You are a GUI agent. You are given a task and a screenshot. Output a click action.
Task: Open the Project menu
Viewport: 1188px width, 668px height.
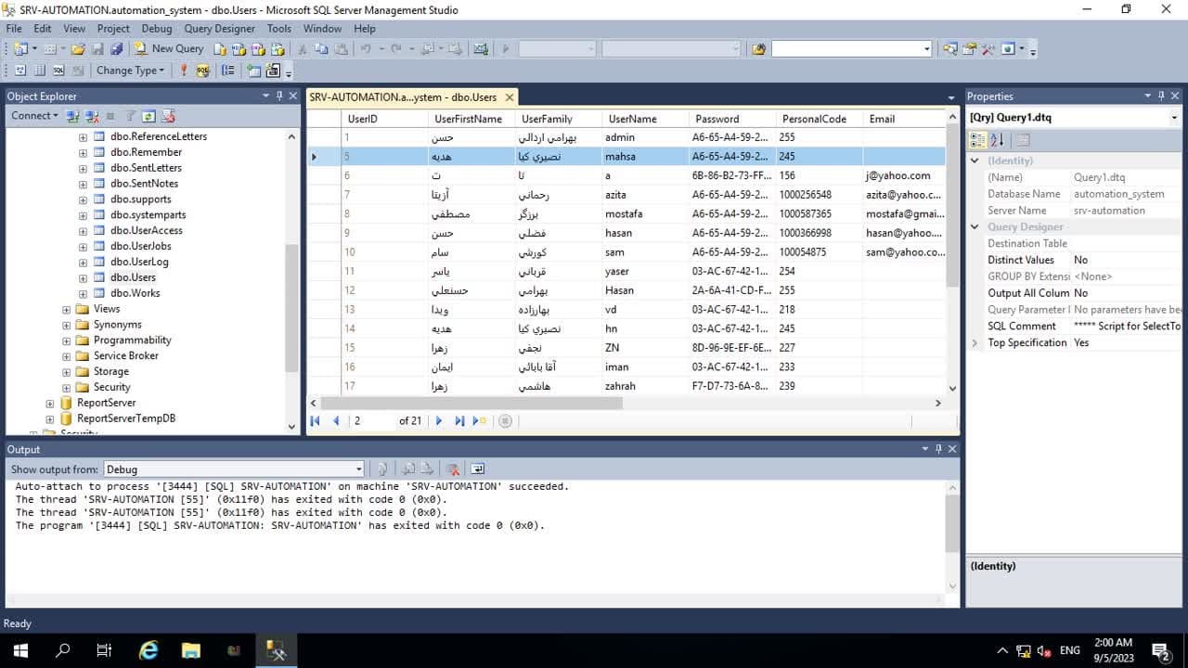(x=113, y=29)
